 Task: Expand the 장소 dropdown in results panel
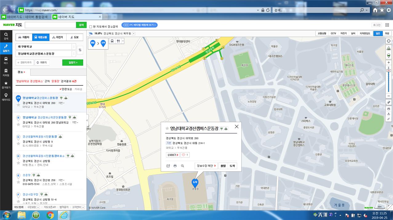(22, 72)
